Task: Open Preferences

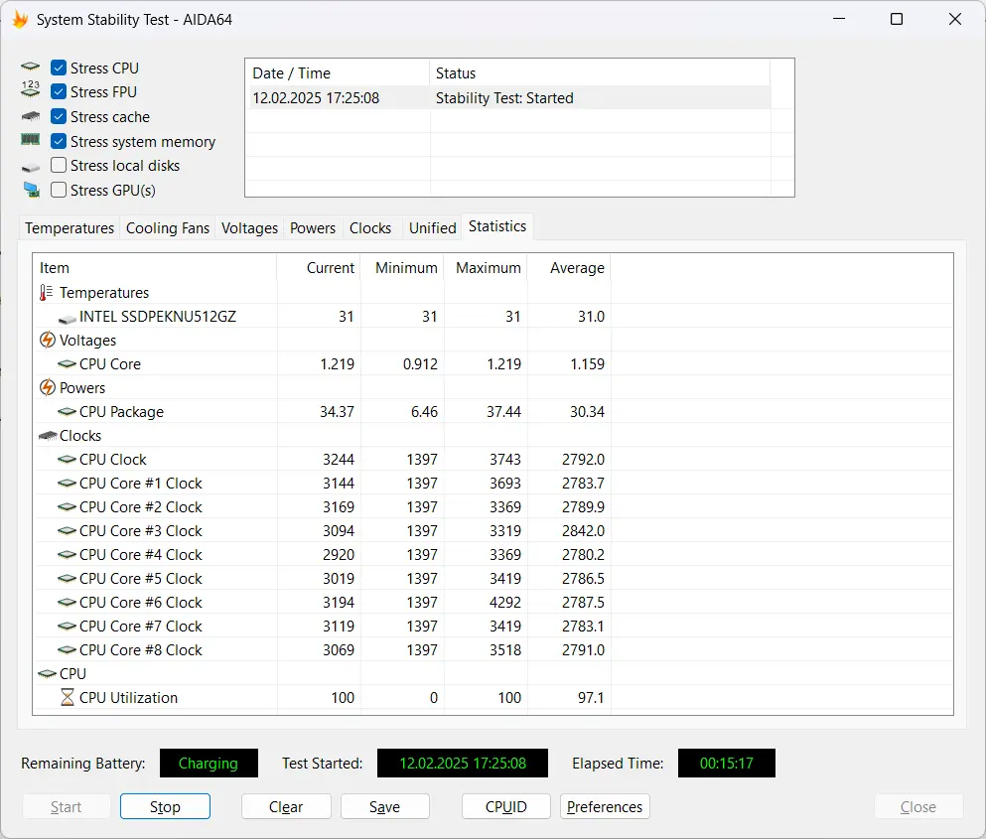Action: [605, 806]
